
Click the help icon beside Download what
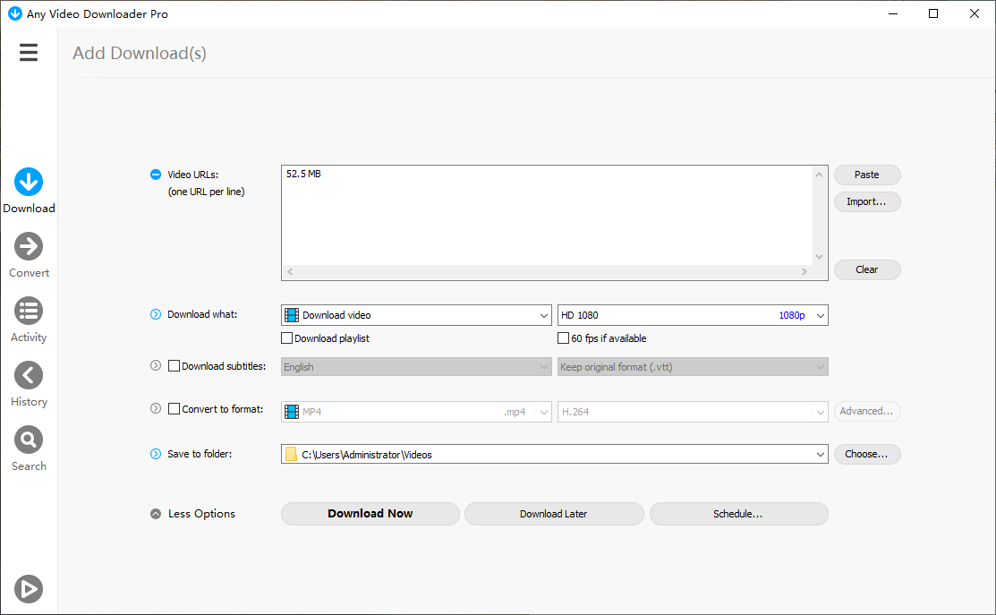pyautogui.click(x=153, y=314)
